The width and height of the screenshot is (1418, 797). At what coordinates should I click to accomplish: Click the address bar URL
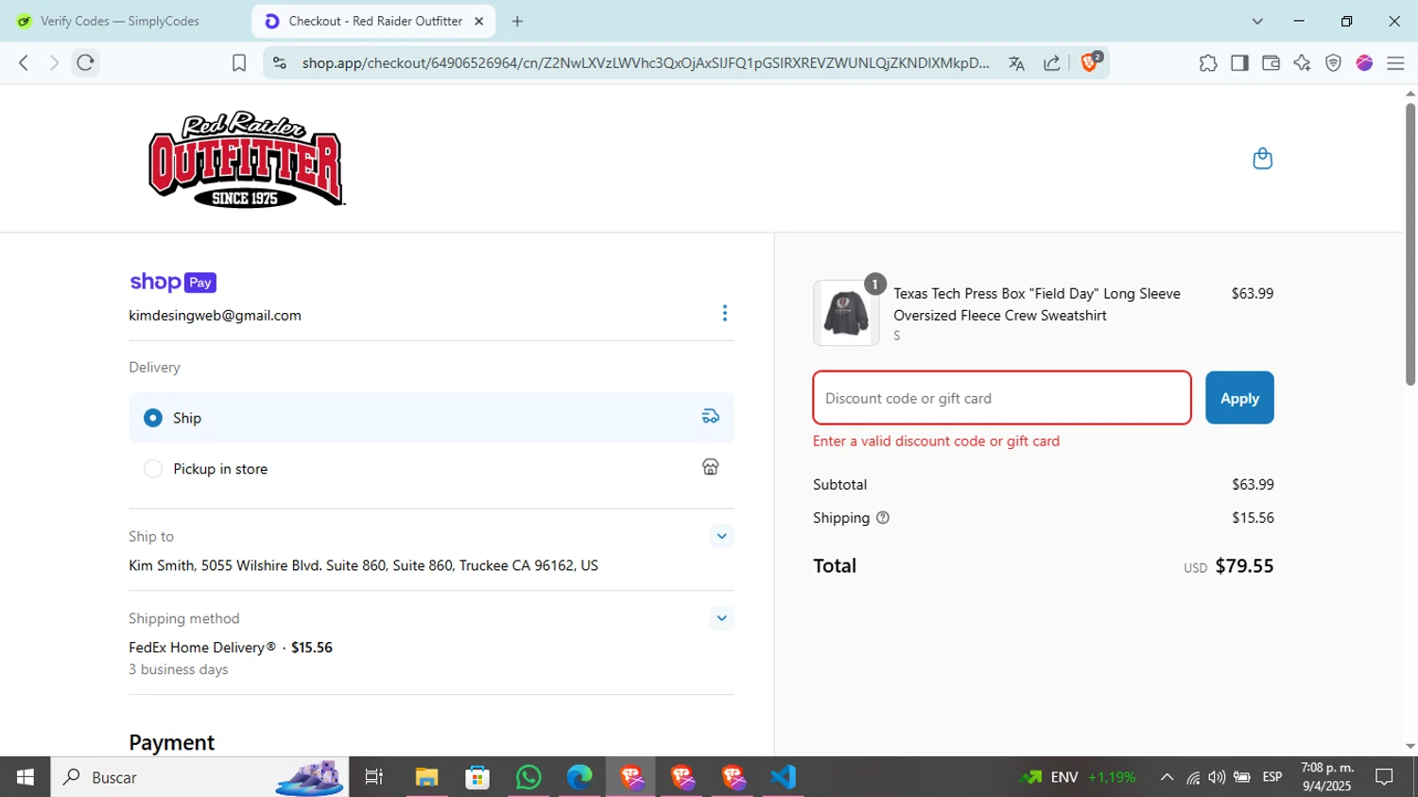[x=646, y=63]
